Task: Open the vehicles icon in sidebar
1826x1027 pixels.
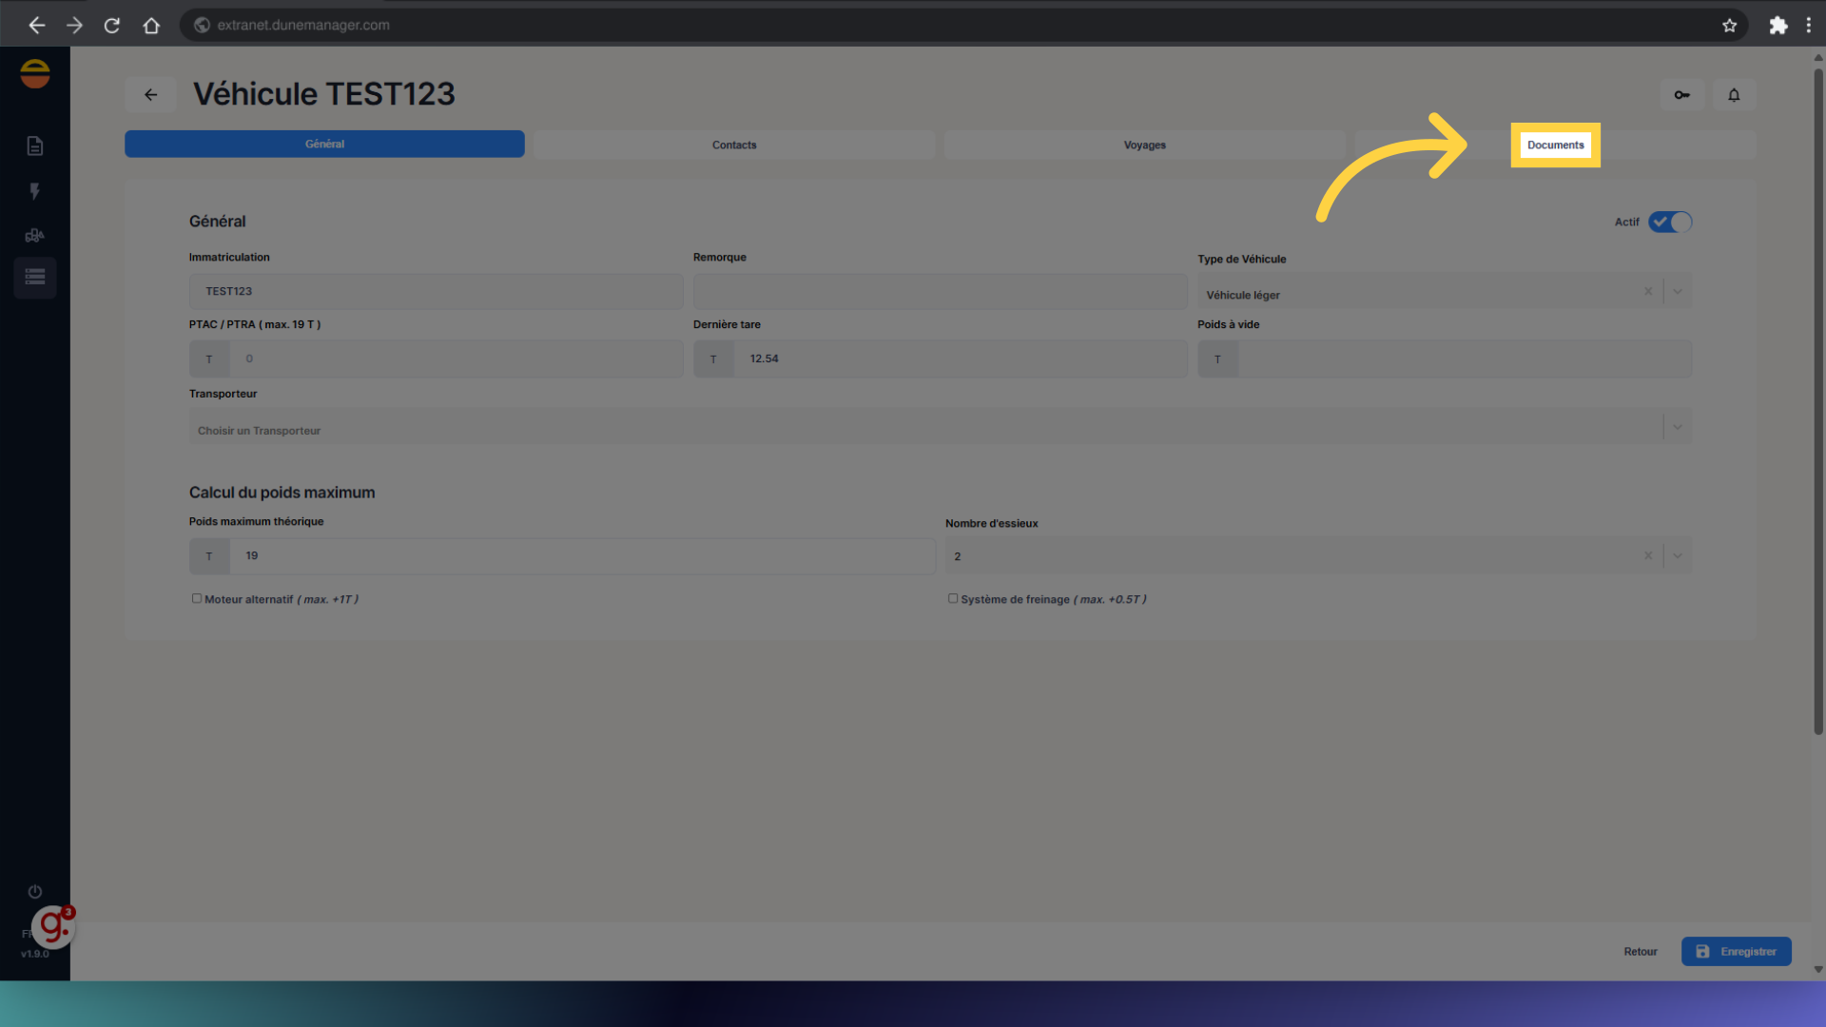Action: 35,235
